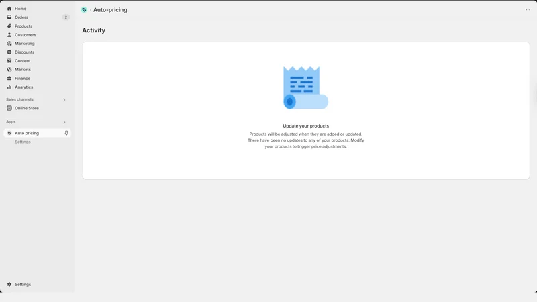Click the receipt illustration
This screenshot has width=537, height=302.
coord(305,88)
